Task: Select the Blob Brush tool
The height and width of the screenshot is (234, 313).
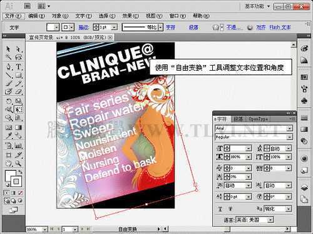Action: click(8, 91)
